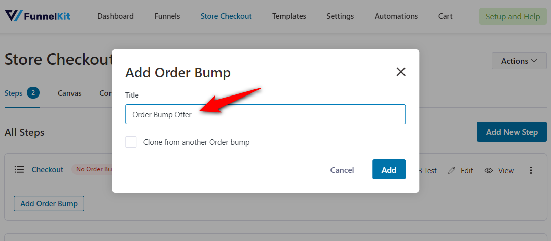Click the FunnelKit logo
Screen dimensions: 551x241
pos(38,16)
